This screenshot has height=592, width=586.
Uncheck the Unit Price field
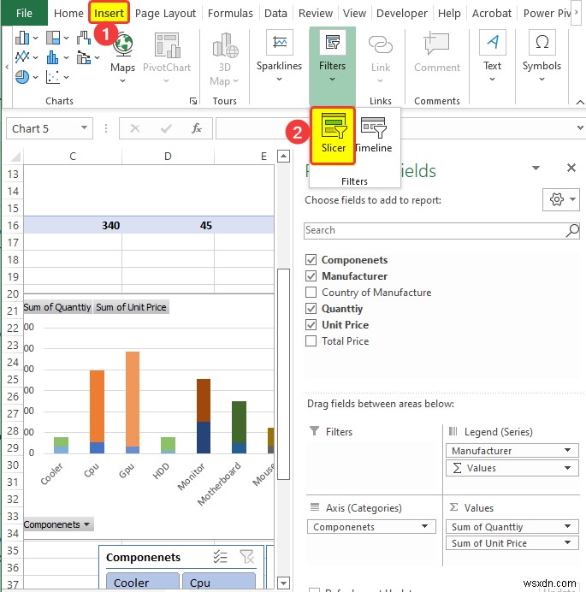[x=311, y=325]
